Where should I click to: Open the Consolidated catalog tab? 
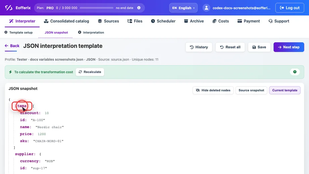pos(66,21)
